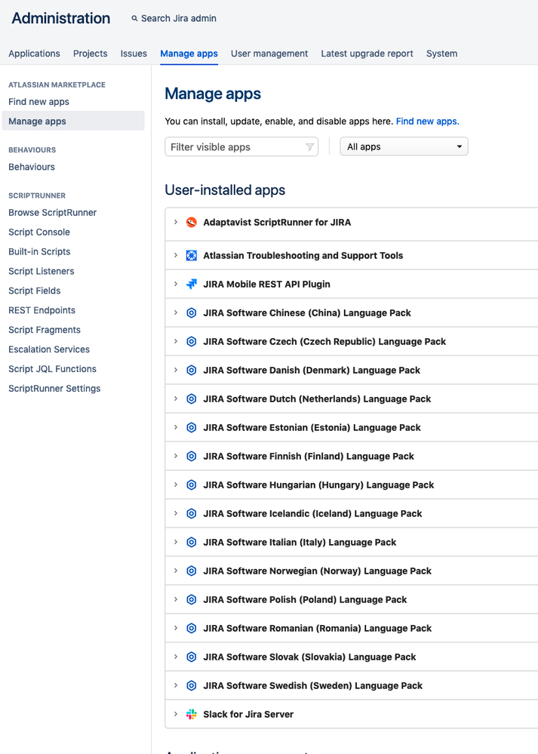Open the Behaviours sidebar link
Image resolution: width=538 pixels, height=754 pixels.
coord(32,167)
